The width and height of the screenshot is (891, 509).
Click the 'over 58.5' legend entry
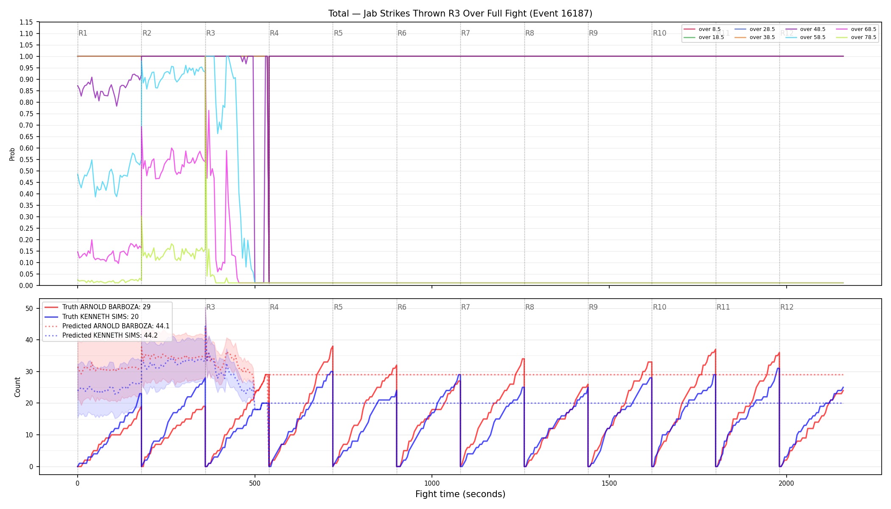pos(805,37)
